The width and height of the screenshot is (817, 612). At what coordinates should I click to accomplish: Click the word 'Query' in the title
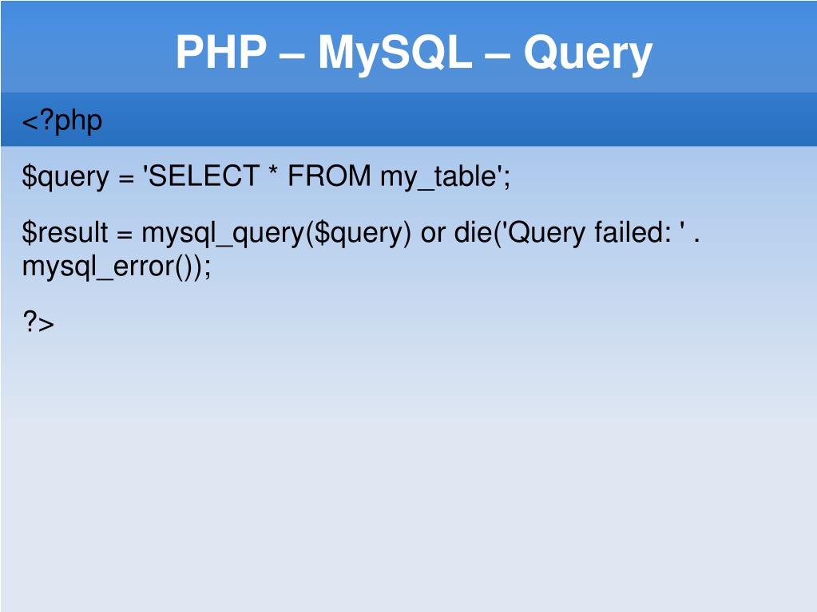click(588, 53)
